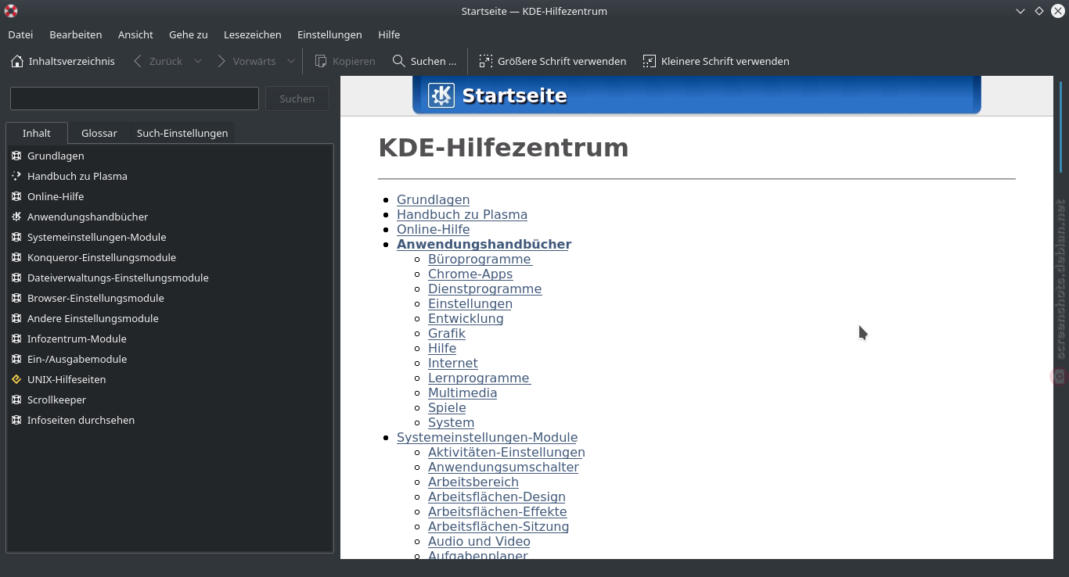
Task: Click the Suchen button beside search field
Action: (x=297, y=99)
